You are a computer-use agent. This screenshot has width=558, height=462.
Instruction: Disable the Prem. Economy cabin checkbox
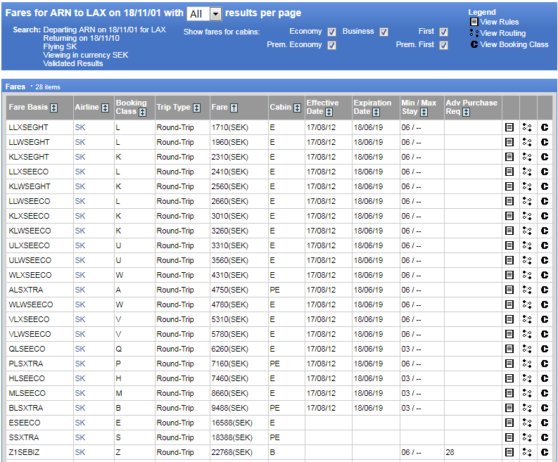pyautogui.click(x=331, y=45)
